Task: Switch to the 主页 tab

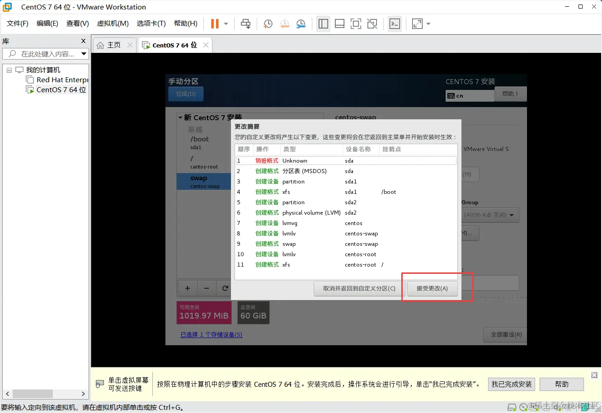Action: pyautogui.click(x=114, y=45)
